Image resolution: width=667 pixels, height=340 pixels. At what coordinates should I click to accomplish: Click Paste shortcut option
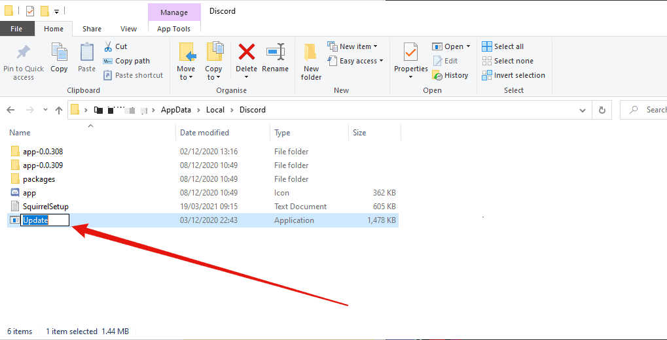(134, 75)
